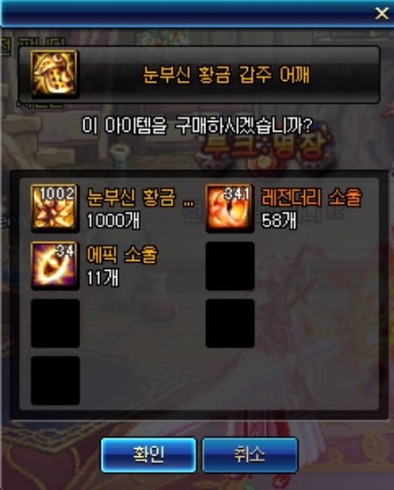Viewport: 394px width, 490px height.
Task: Click the 에픽 소울 material label
Action: 122,255
